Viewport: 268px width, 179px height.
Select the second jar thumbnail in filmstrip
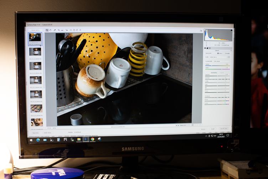(35, 66)
